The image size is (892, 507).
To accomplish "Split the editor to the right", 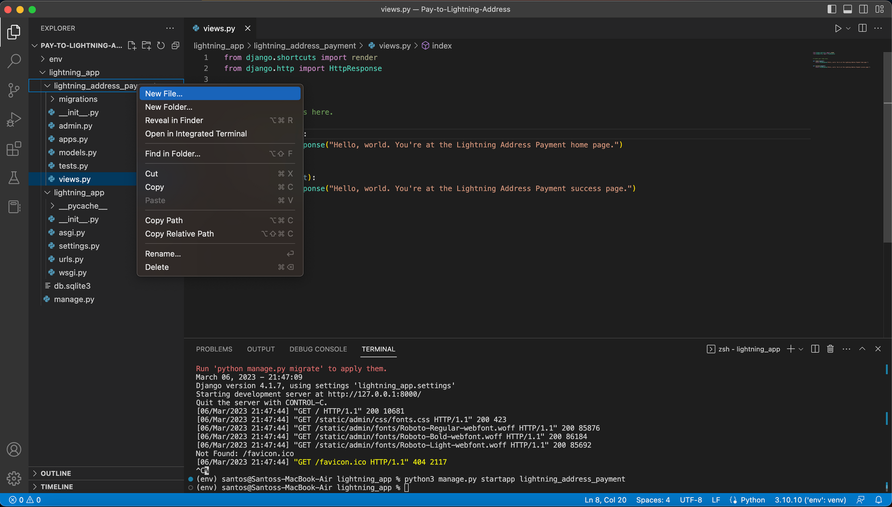I will point(863,28).
